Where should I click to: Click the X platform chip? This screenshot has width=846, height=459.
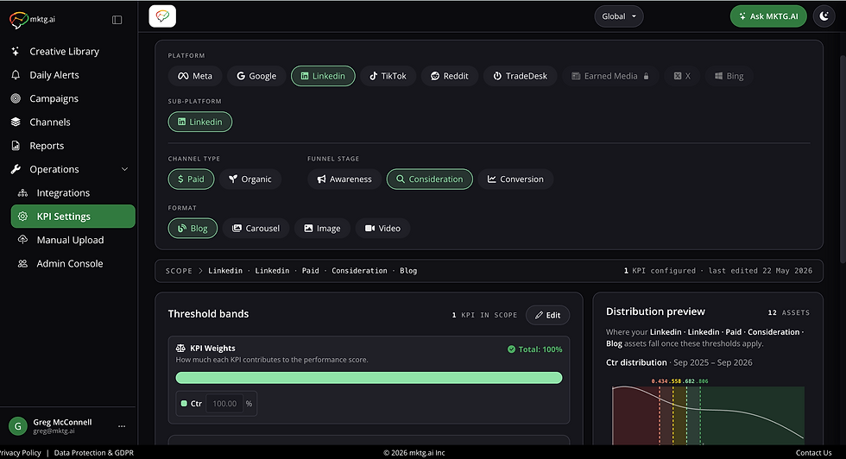682,76
